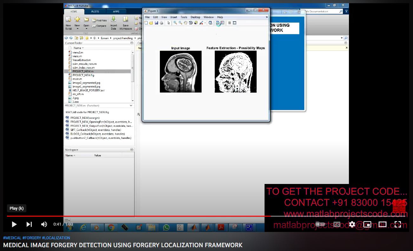Select PROJECT_NEW.fig in Current Folder list
The image size is (413, 251).
point(83,75)
